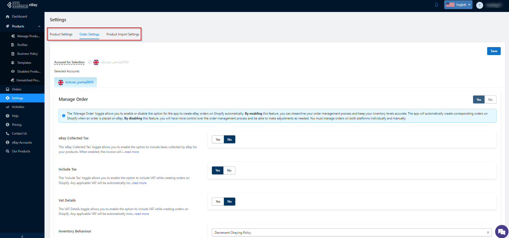The width and height of the screenshot is (509, 238).
Task: Click read more under Vat Details
Action: pos(142,214)
